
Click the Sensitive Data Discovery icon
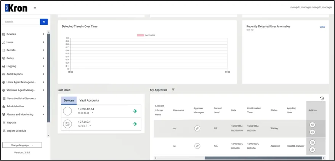(x=4, y=98)
